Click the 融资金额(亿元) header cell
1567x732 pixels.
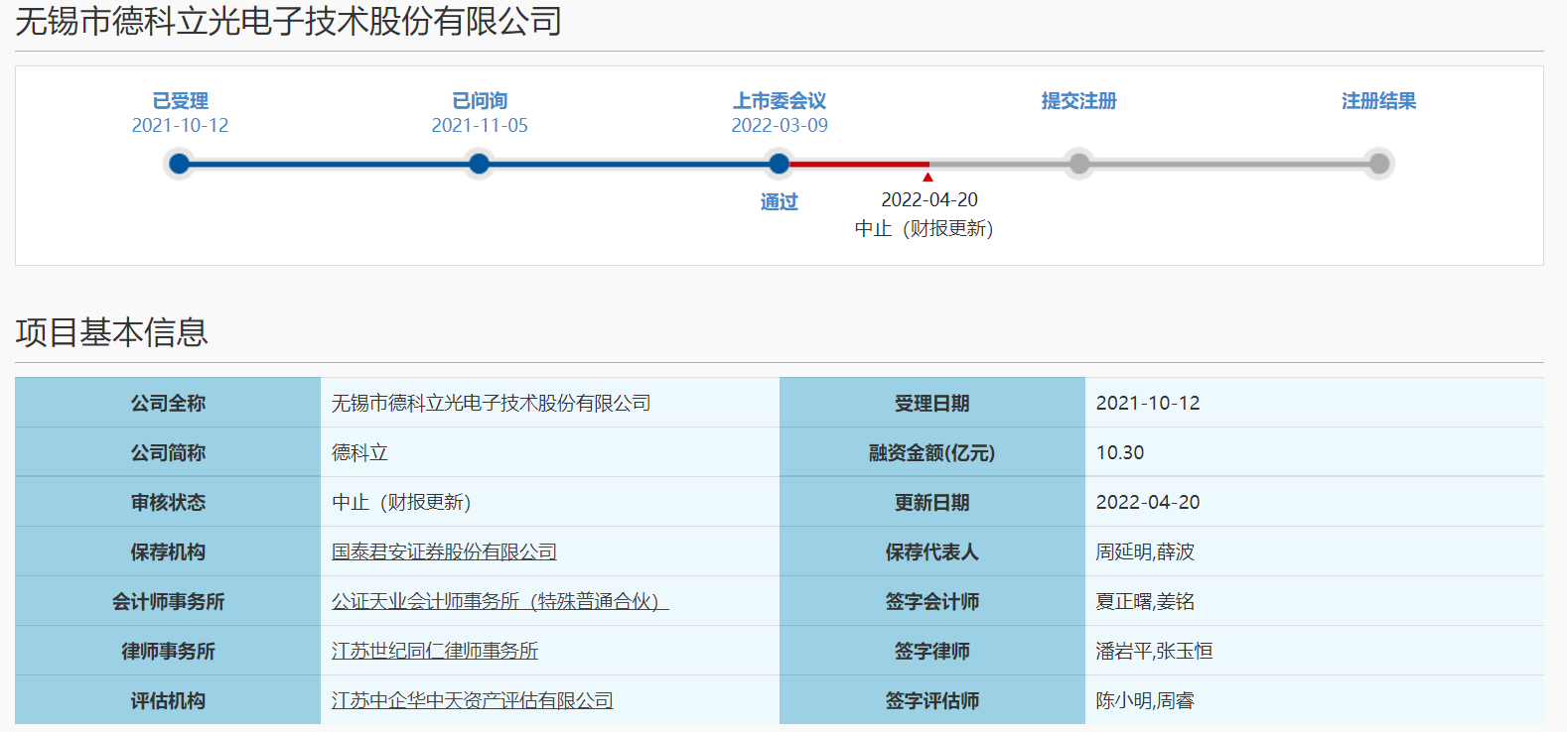pyautogui.click(x=932, y=452)
